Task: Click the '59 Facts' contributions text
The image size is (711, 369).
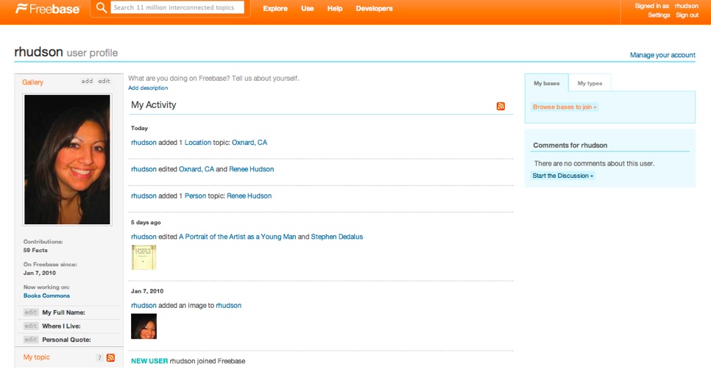Action: (35, 250)
